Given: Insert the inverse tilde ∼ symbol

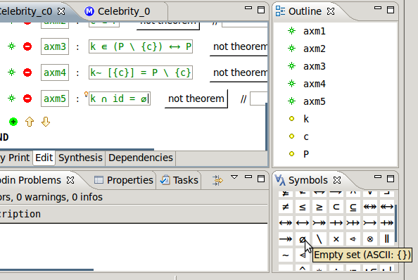Looking at the screenshot, I should 286,255.
